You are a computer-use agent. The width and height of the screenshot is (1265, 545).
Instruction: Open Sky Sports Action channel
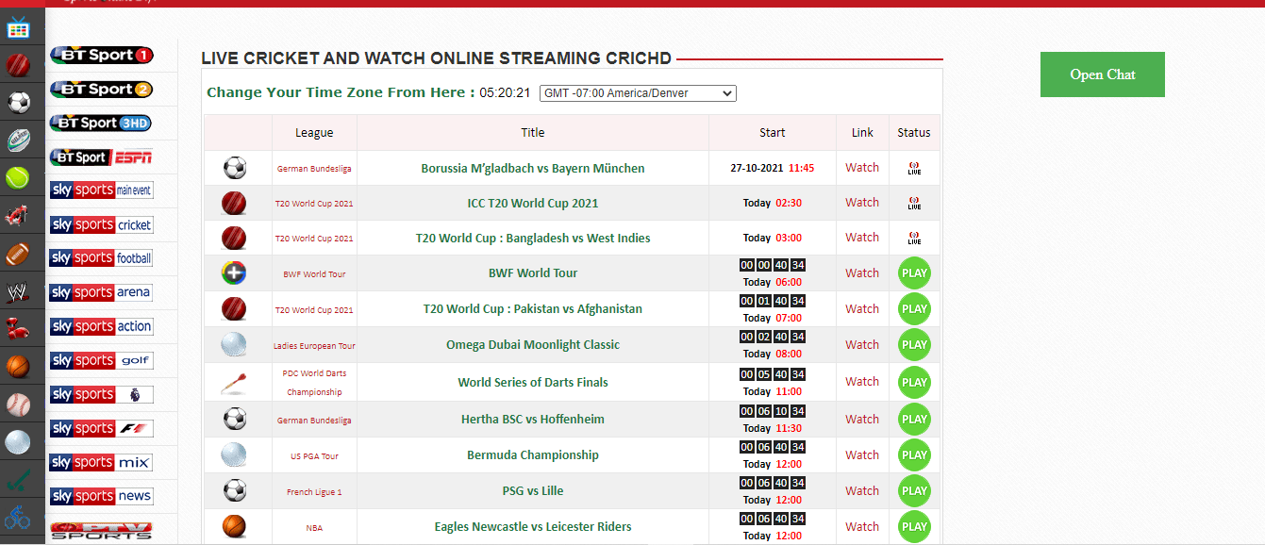pos(101,326)
